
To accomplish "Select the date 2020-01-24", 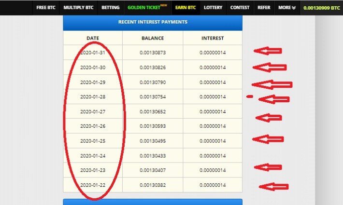I will [x=93, y=156].
